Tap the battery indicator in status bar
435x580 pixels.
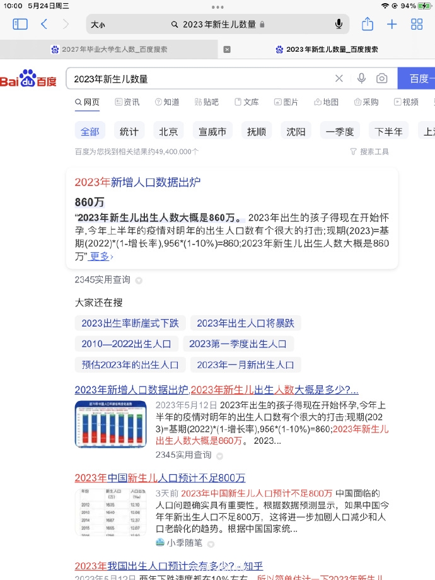[x=424, y=6]
